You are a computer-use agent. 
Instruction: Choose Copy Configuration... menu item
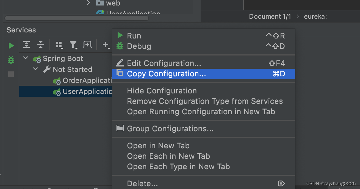point(204,74)
